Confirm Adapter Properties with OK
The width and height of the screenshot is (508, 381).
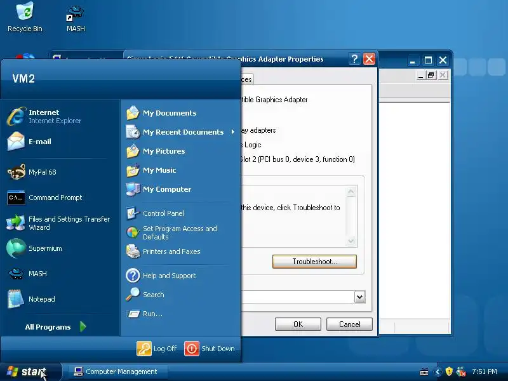click(298, 324)
